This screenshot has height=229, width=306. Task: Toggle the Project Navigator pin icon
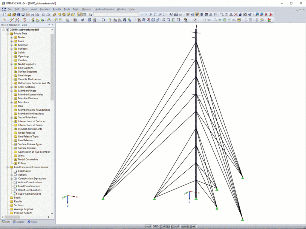coord(49,25)
